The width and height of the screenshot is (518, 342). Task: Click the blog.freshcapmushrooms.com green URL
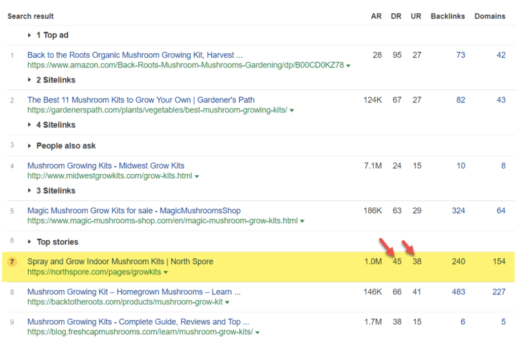tap(140, 332)
